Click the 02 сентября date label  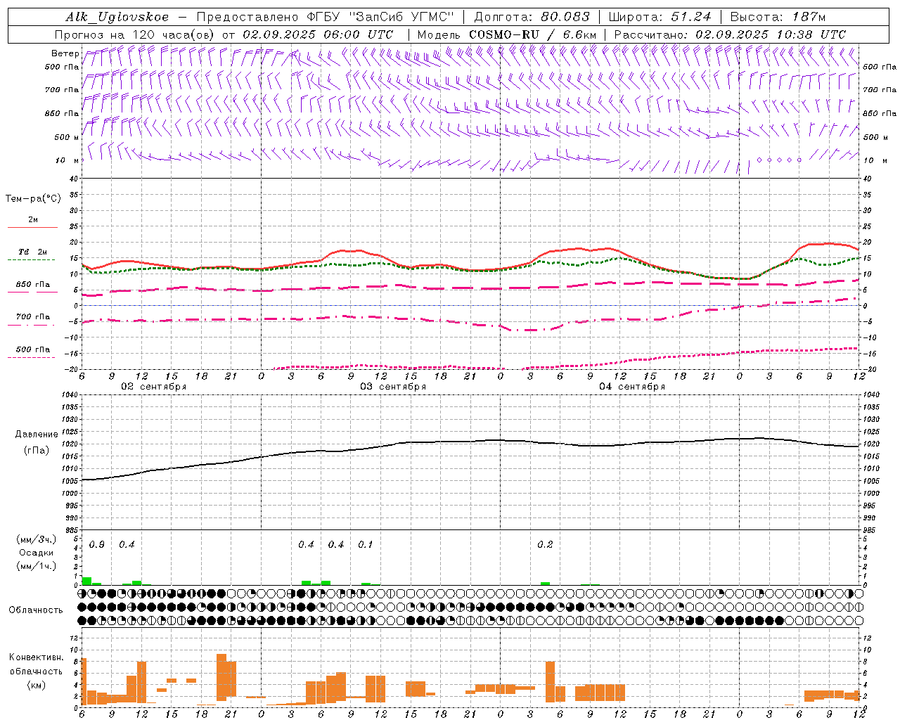153,387
